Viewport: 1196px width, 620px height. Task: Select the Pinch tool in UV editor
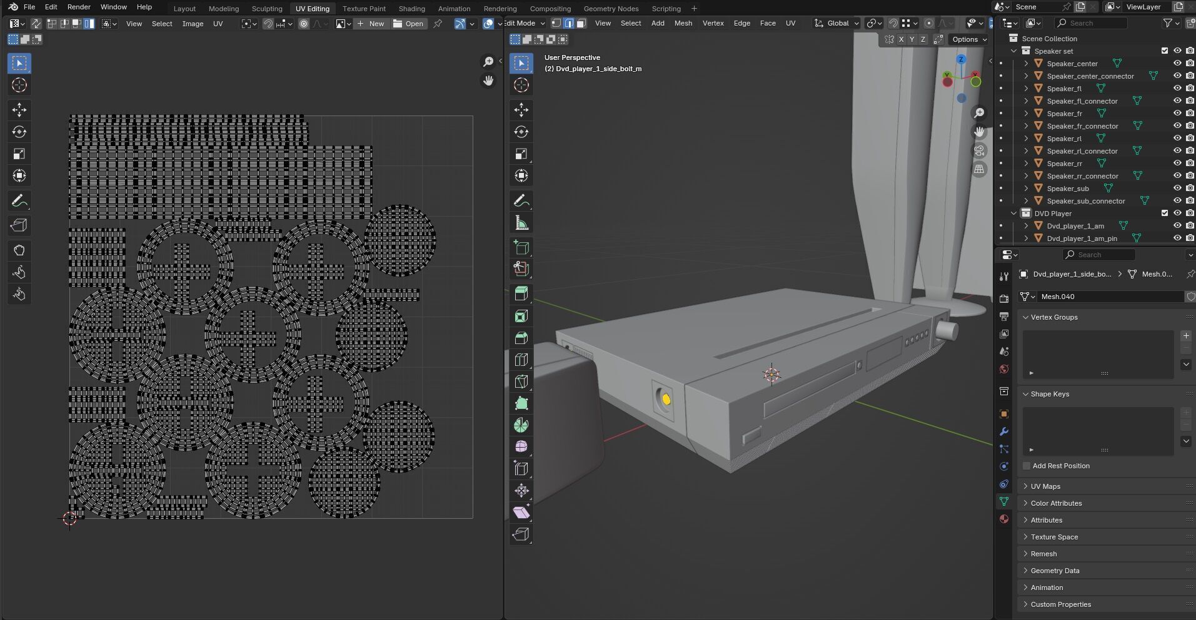(19, 294)
